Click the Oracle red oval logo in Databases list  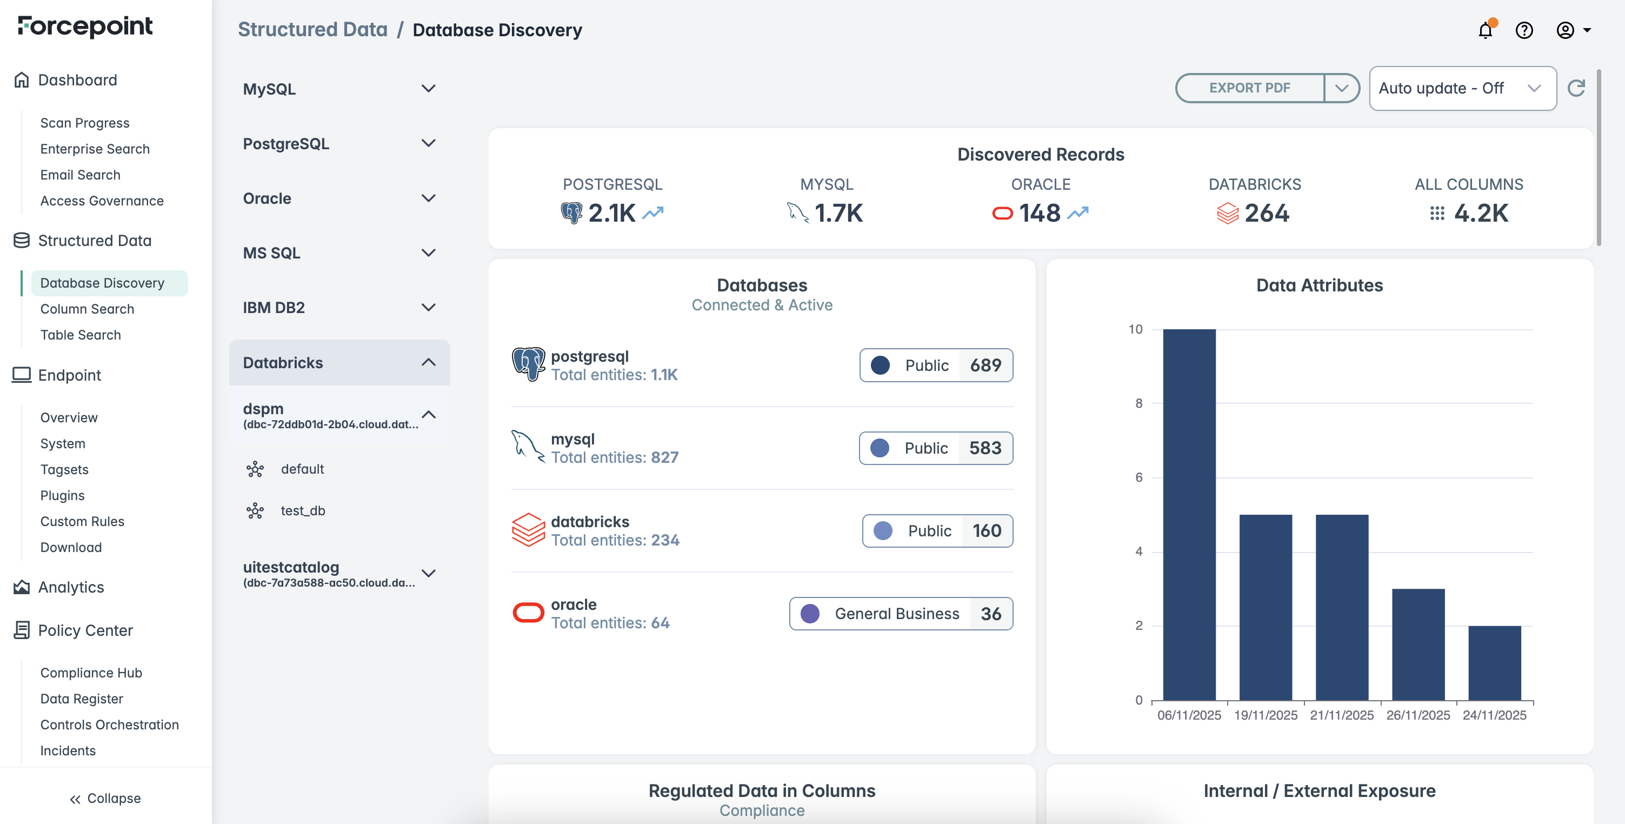(x=528, y=613)
